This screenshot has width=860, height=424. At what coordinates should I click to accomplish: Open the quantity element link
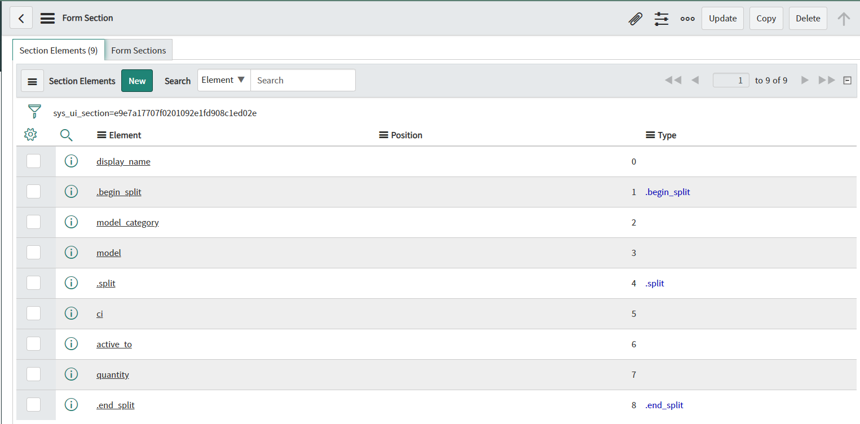[x=113, y=375]
